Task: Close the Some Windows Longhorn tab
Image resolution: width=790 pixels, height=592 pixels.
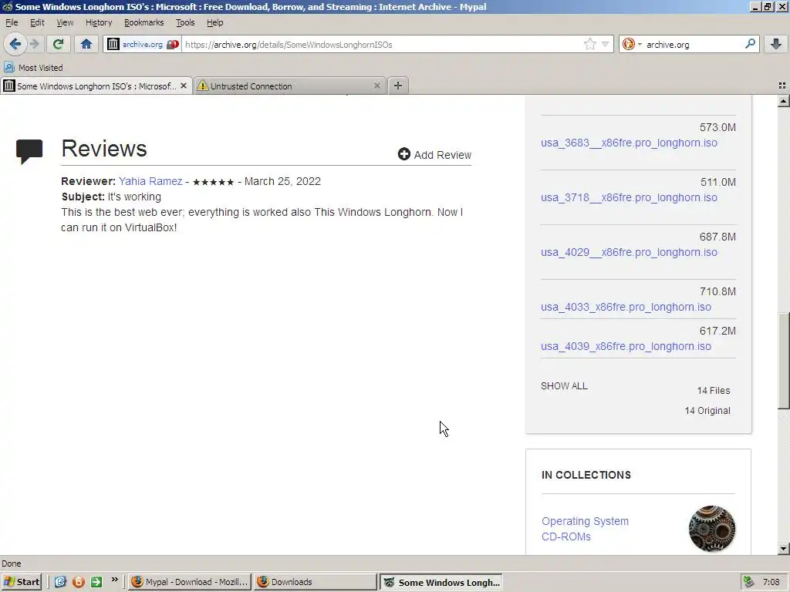Action: click(184, 86)
